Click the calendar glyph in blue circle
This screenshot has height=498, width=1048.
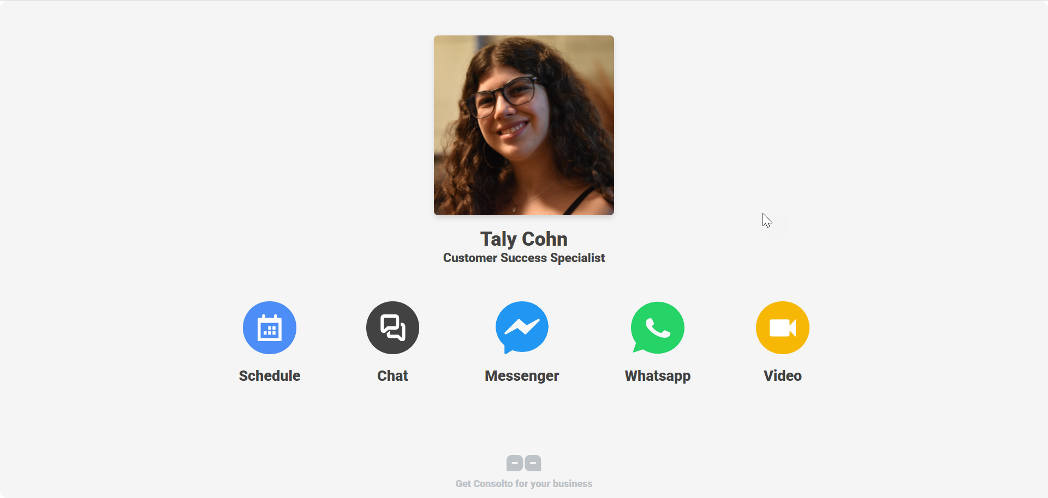[x=270, y=327]
